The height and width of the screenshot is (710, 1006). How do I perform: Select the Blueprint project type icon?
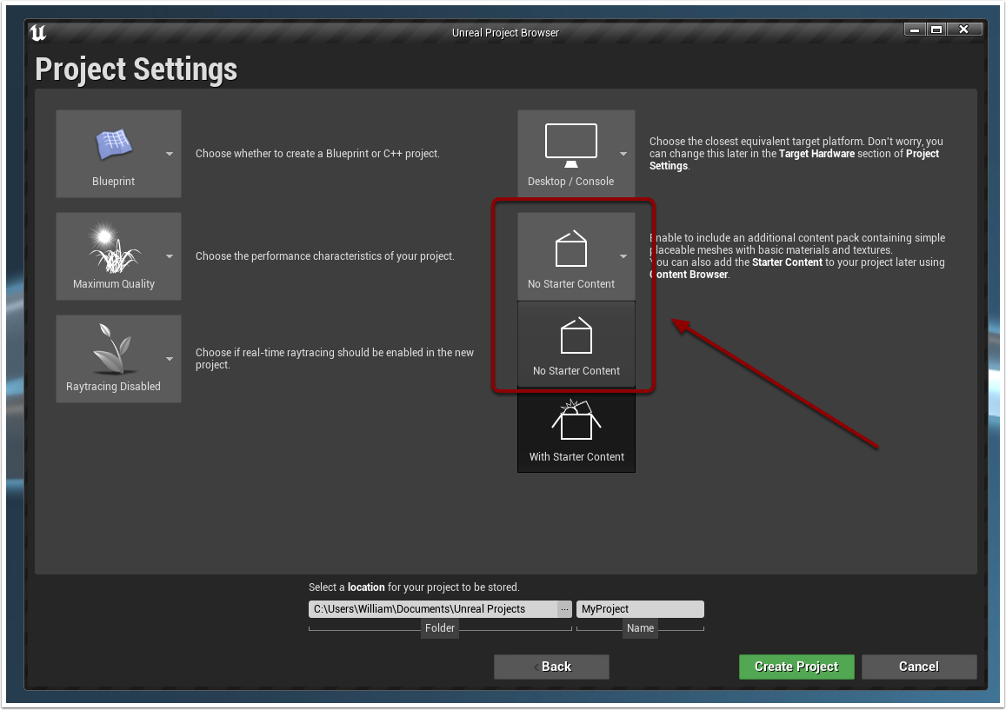pyautogui.click(x=114, y=145)
